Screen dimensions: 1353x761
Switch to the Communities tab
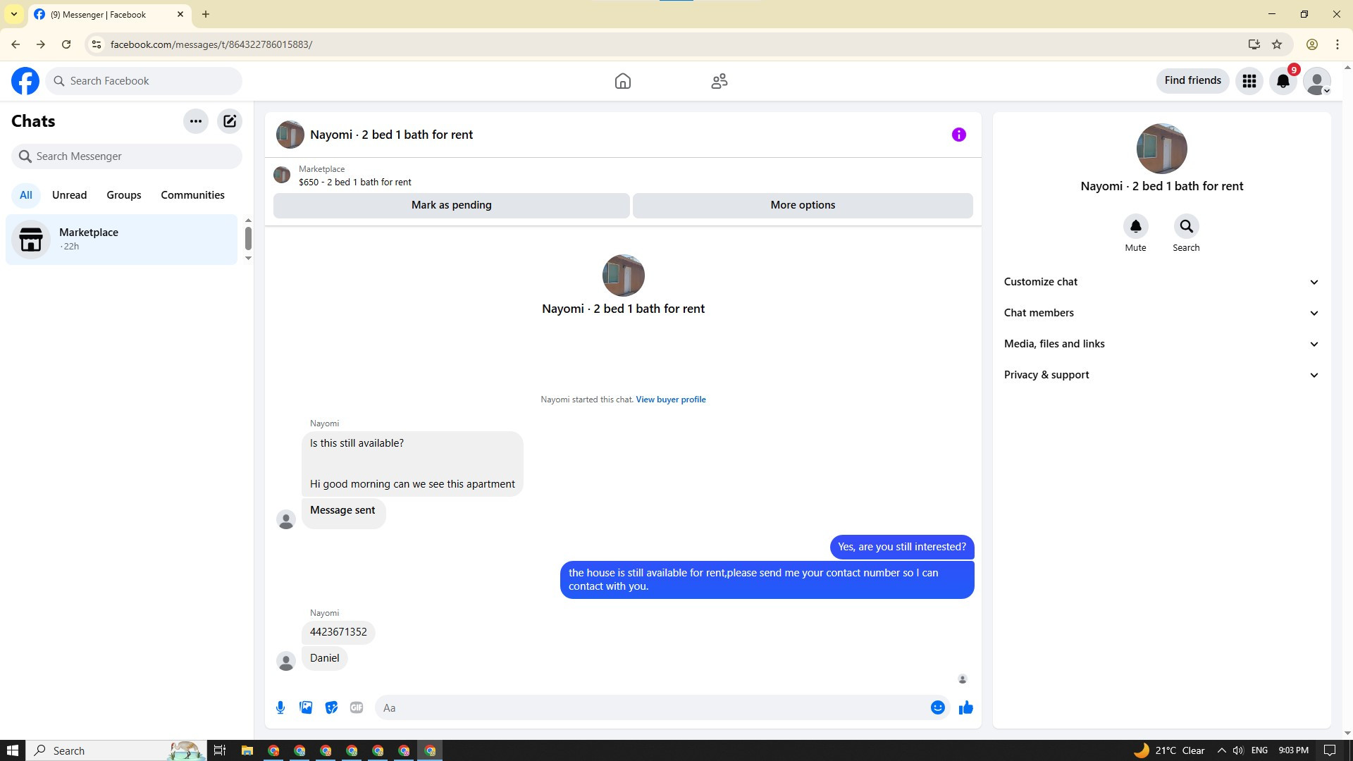(192, 195)
